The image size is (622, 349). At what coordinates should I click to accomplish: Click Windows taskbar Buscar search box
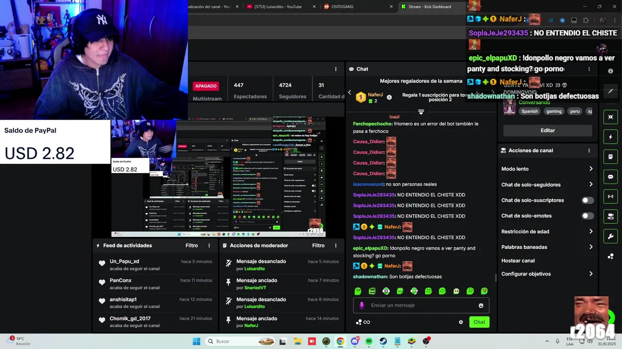point(241,341)
